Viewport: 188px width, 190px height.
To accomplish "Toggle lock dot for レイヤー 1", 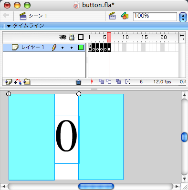I will (x=72, y=48).
